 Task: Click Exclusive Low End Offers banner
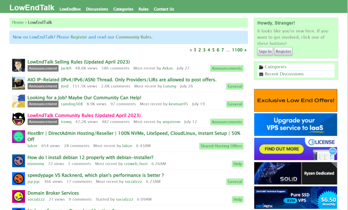pyautogui.click(x=296, y=100)
